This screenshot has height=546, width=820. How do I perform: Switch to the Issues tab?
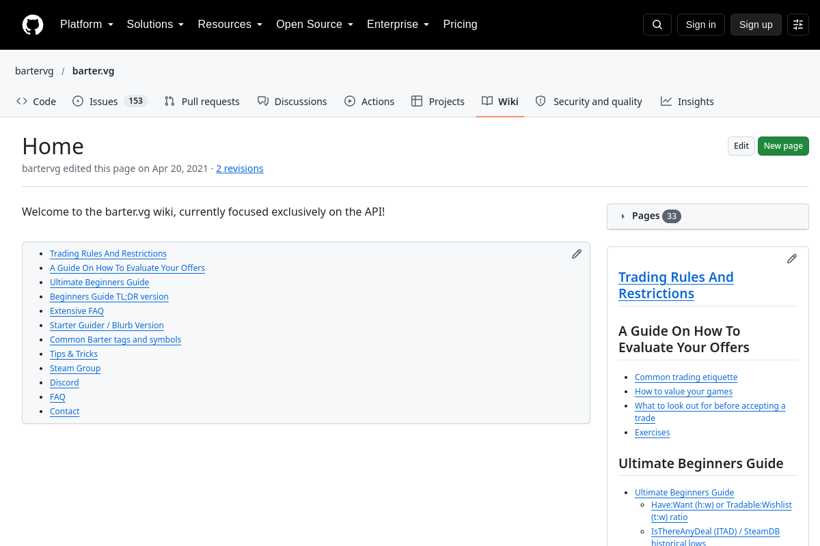click(109, 102)
